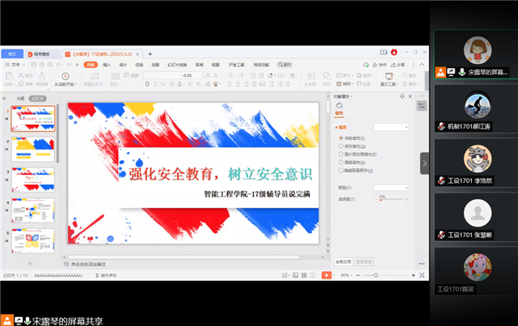Switch to the blue Home page tab

tap(12, 54)
